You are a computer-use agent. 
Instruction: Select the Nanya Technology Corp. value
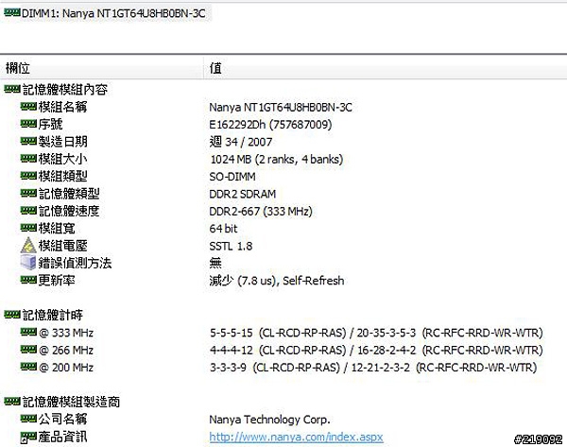coord(269,420)
